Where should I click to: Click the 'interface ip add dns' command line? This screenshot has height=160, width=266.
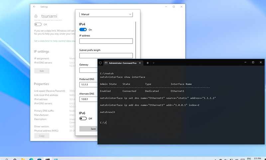(150, 105)
